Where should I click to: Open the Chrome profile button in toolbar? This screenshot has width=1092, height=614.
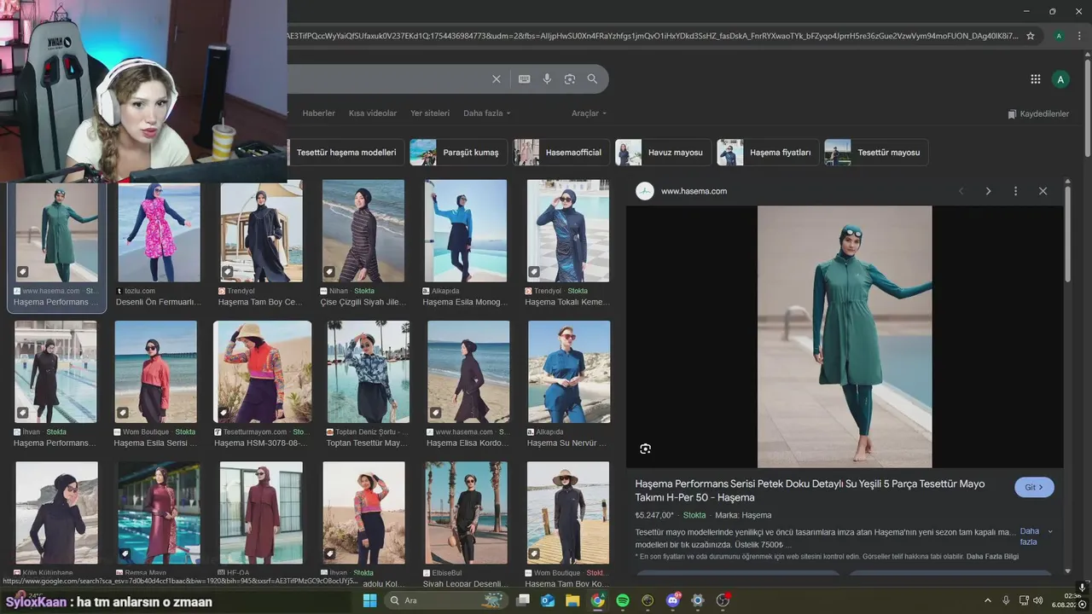[x=1059, y=36]
